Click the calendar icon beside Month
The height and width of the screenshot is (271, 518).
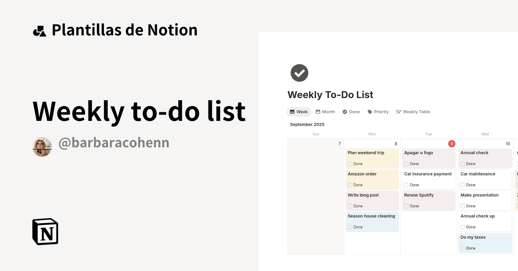pyautogui.click(x=318, y=111)
